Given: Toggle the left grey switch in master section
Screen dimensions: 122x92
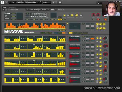Looking at the screenshot, I should coord(88,26).
